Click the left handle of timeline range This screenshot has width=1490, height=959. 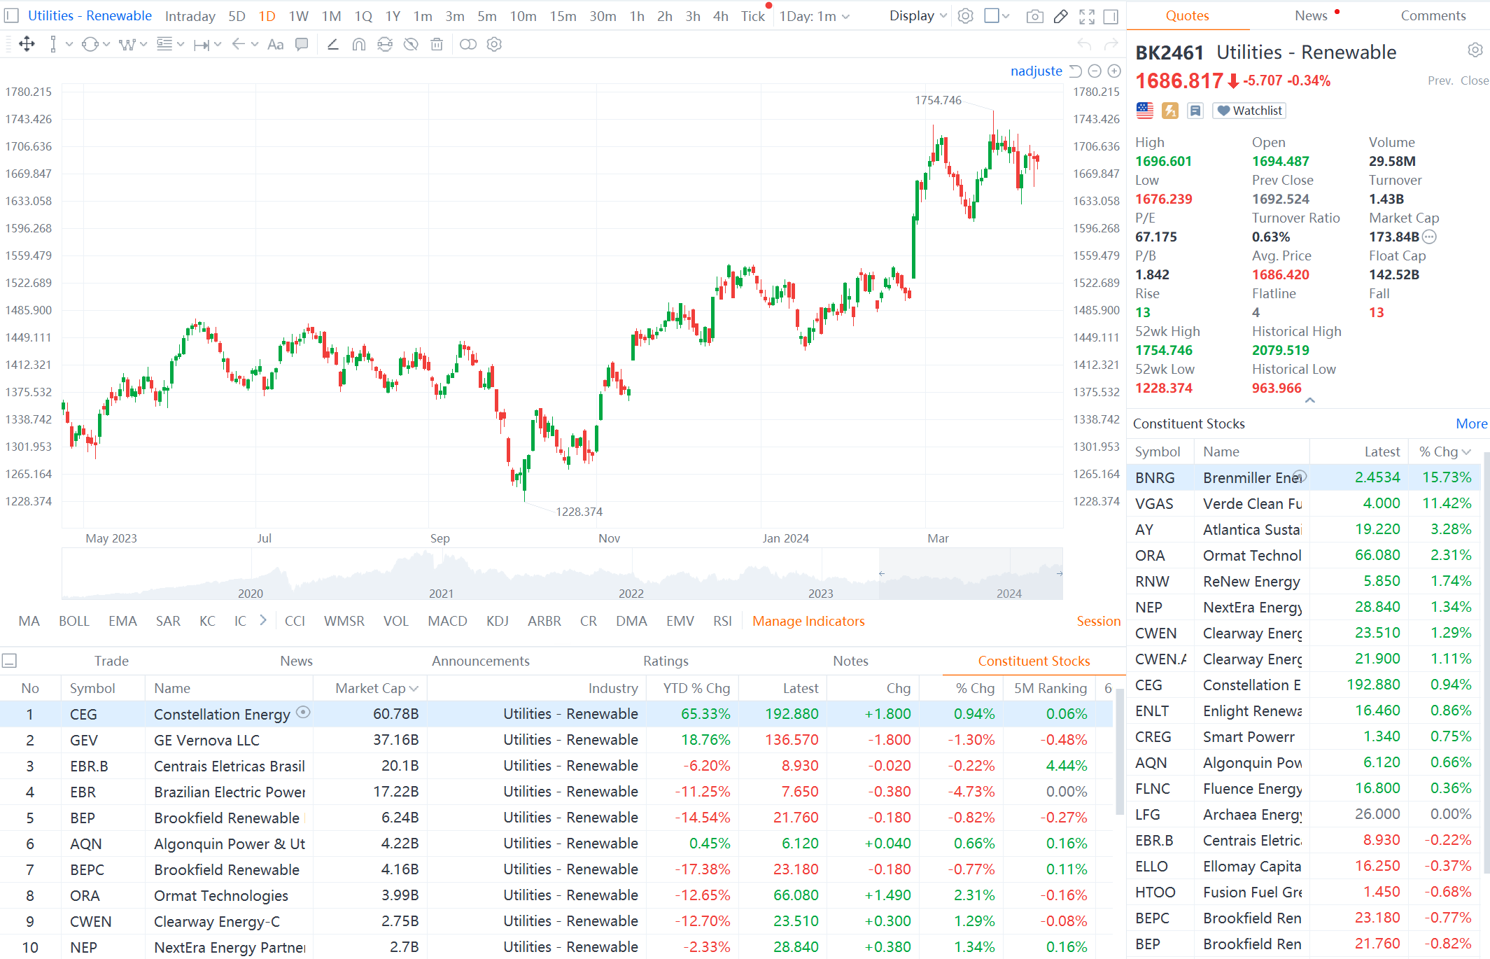tap(881, 573)
